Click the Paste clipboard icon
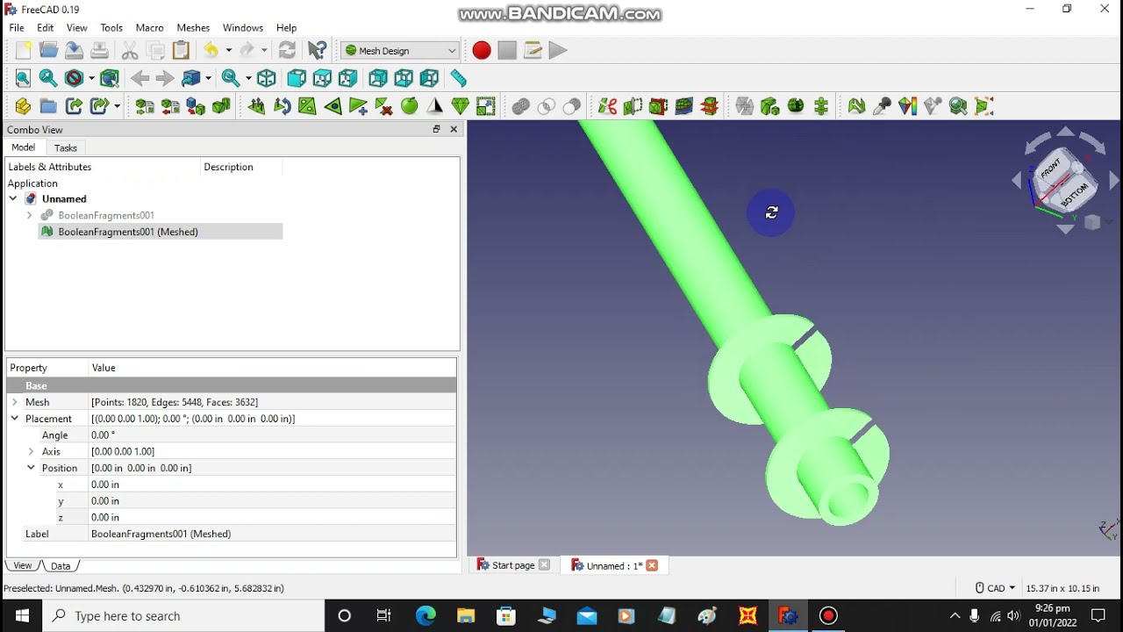The image size is (1123, 632). point(182,50)
